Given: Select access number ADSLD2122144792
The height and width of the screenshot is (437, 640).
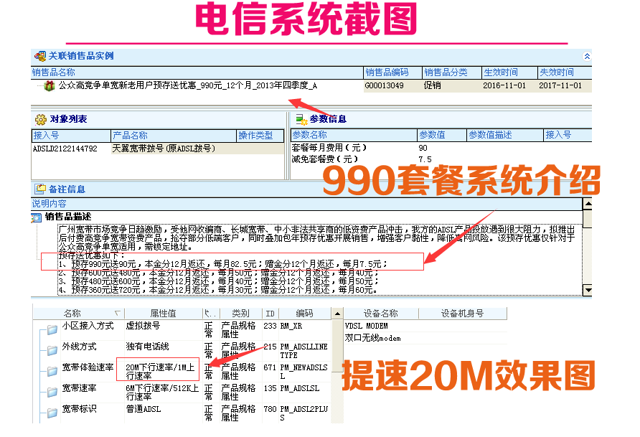Looking at the screenshot, I should [x=65, y=149].
